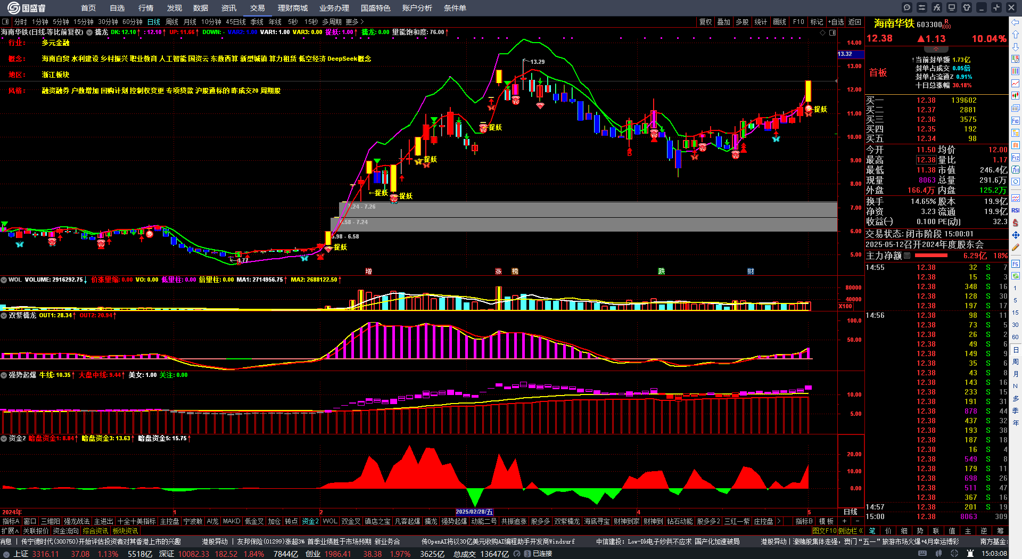
Task: Open 图文F10 company info link
Action: [825, 531]
